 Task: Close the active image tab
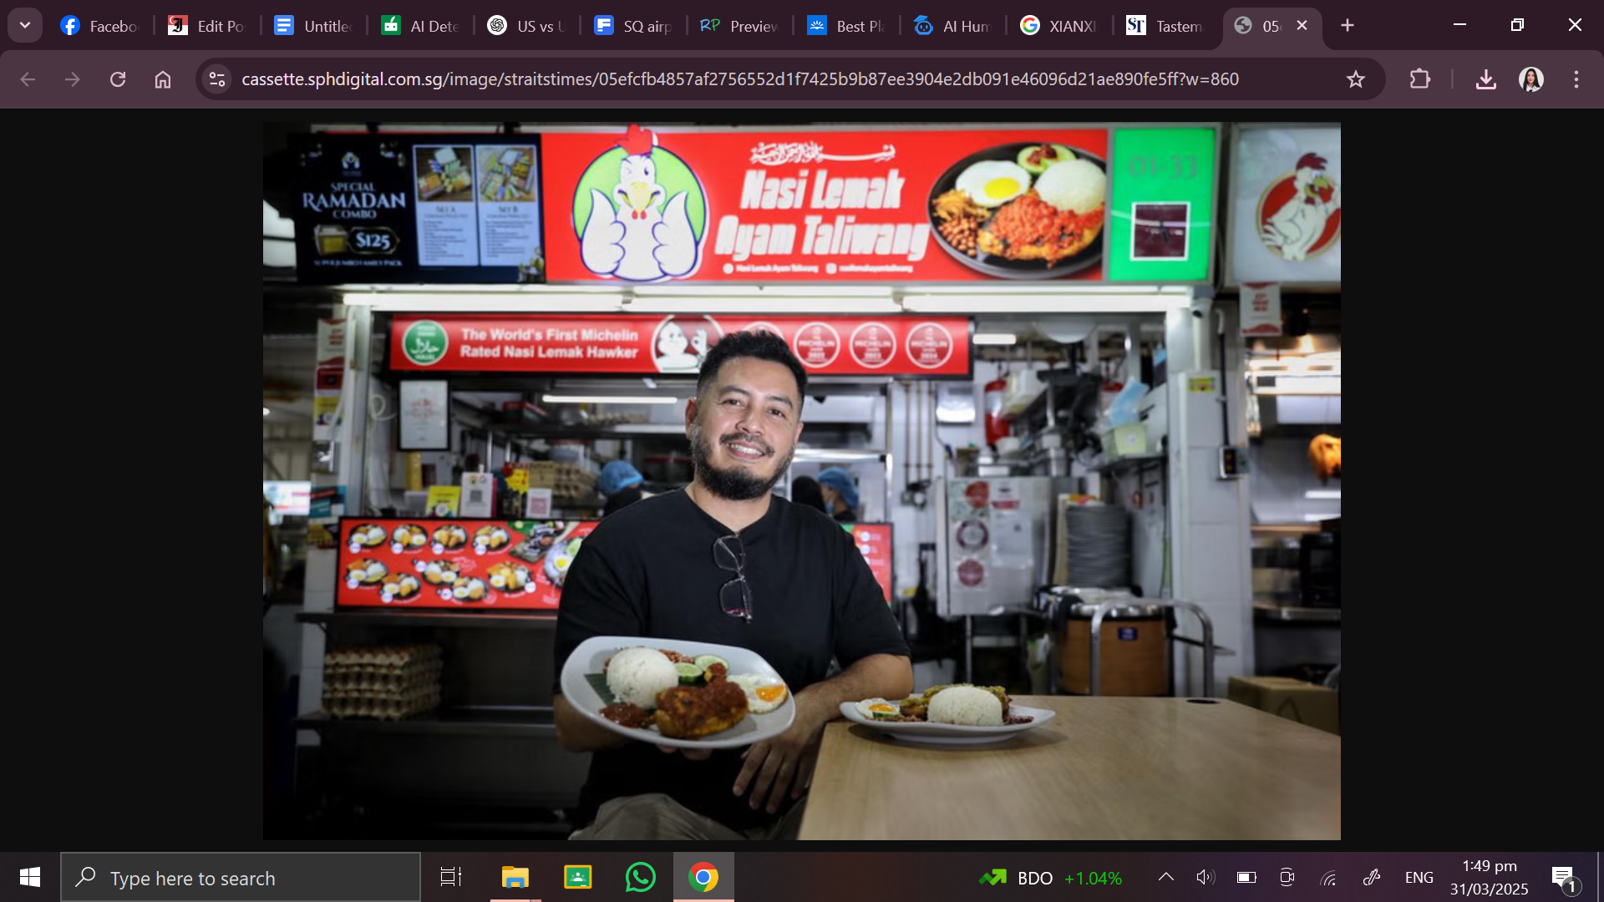pyautogui.click(x=1302, y=26)
